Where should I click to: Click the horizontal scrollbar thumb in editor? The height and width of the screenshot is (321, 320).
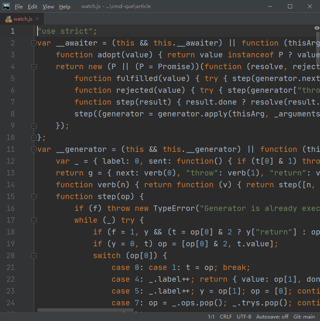point(85,310)
